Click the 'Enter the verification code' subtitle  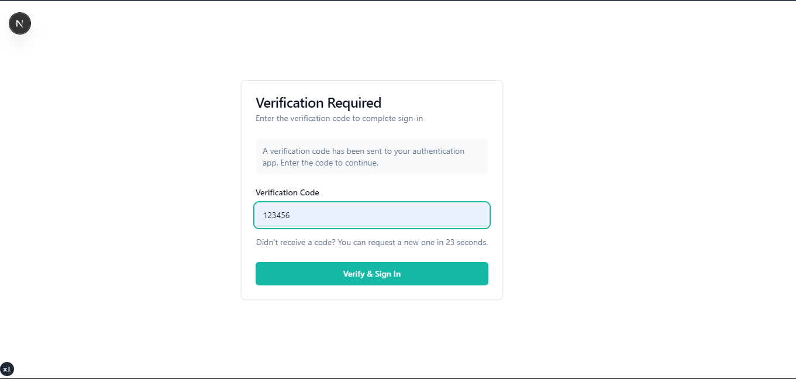[x=339, y=118]
